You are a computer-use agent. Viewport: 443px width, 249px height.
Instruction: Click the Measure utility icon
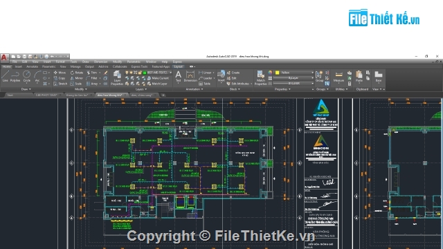(x=338, y=77)
